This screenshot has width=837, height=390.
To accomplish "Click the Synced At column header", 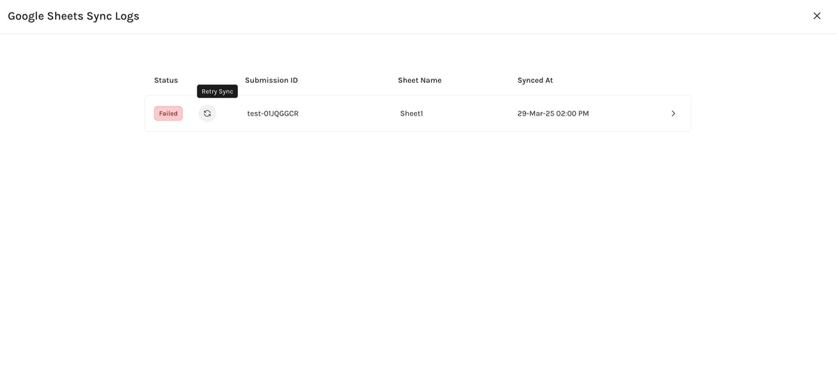I will pos(535,80).
